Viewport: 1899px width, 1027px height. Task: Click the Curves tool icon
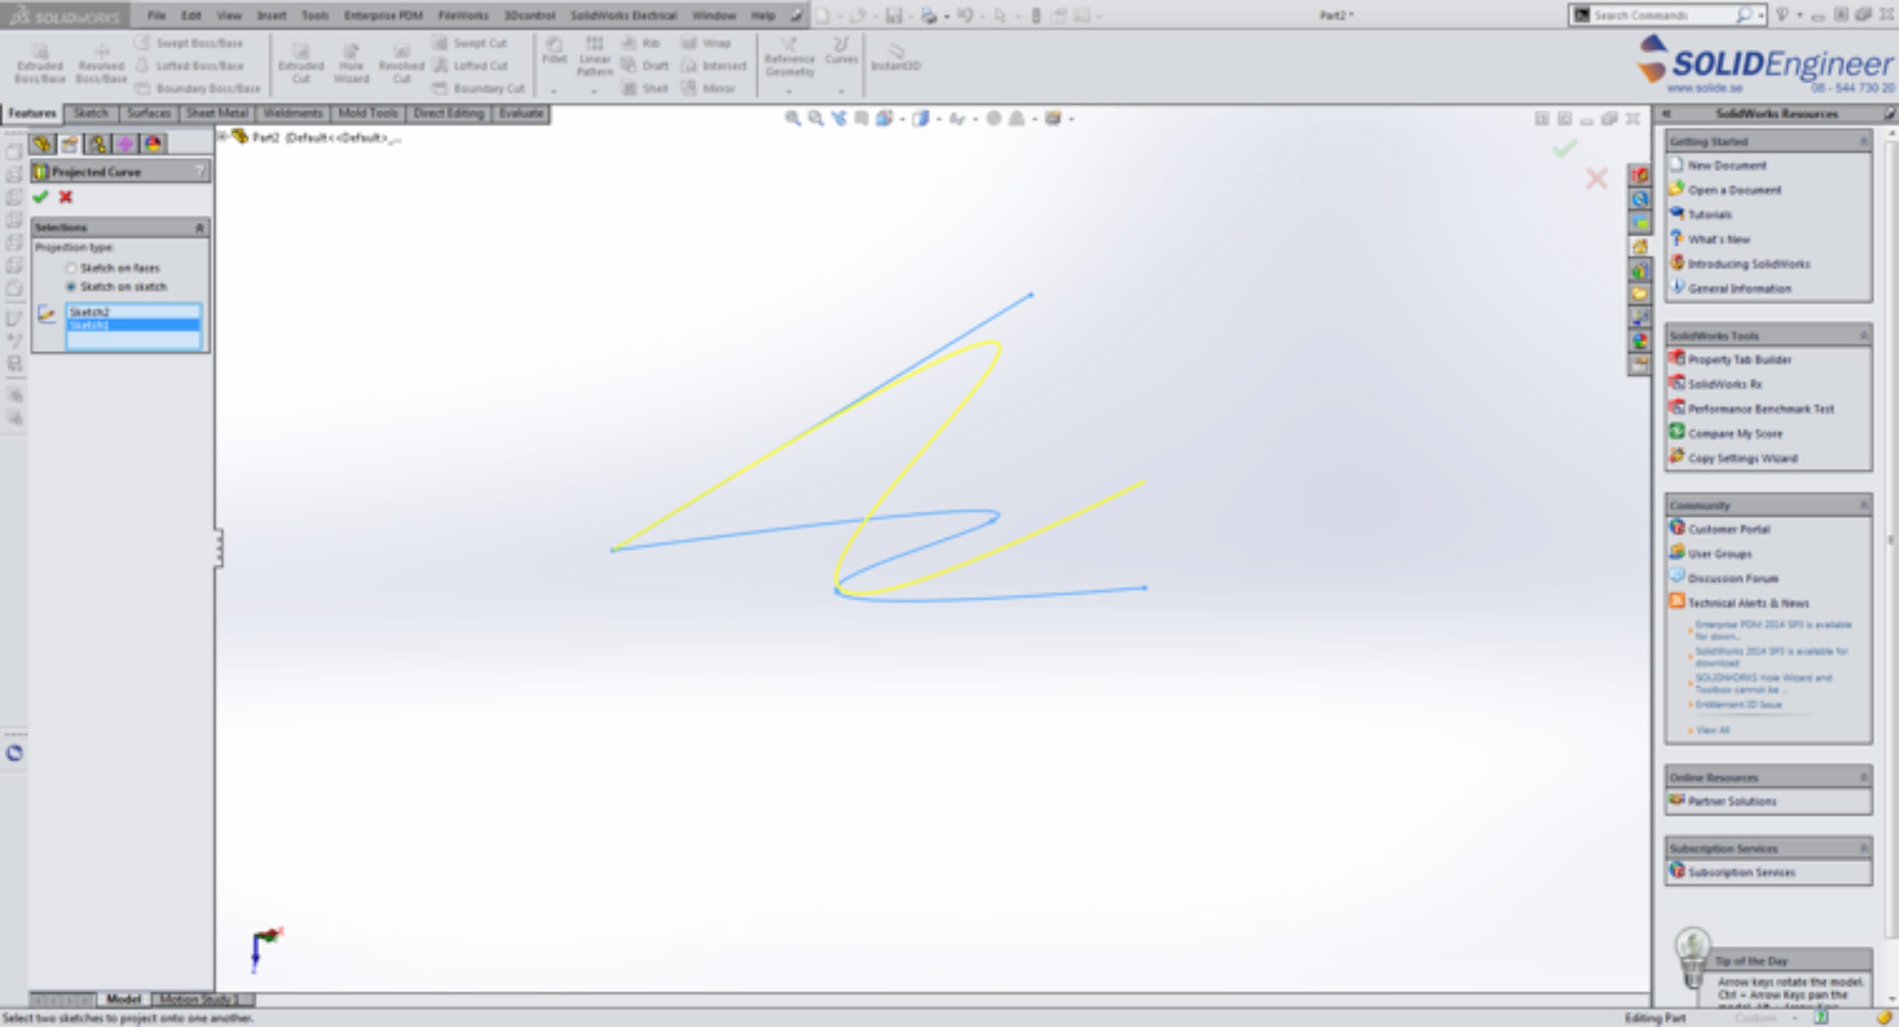pos(840,46)
